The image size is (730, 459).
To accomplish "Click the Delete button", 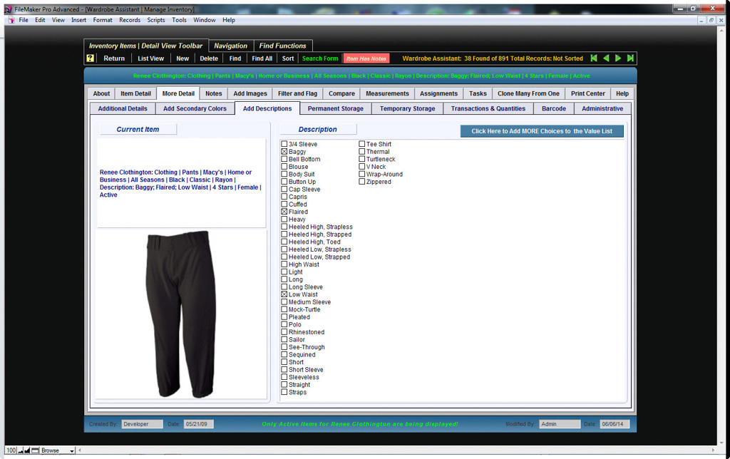I will 209,58.
